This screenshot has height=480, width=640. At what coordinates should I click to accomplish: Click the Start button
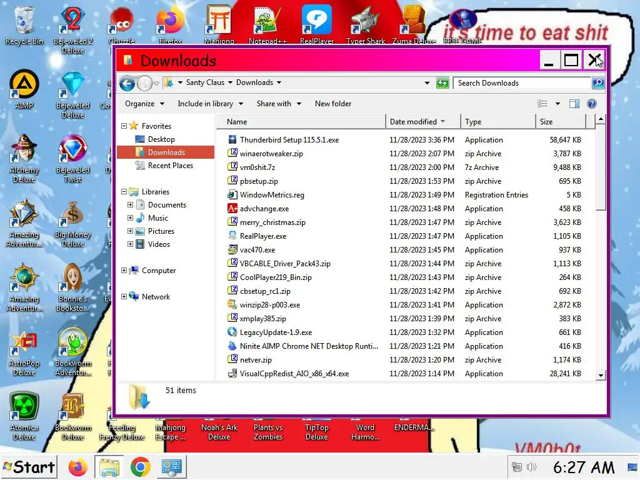[x=29, y=467]
